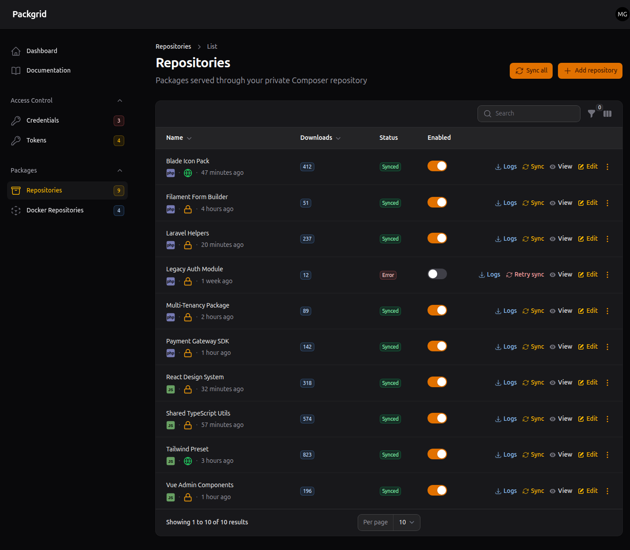
Task: Switch off Shared TypeScript Utils toggle
Action: pyautogui.click(x=437, y=418)
